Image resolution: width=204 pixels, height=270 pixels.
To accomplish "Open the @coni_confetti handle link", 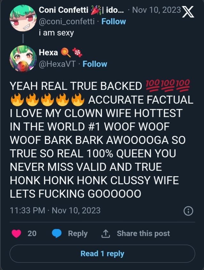I will (67, 22).
